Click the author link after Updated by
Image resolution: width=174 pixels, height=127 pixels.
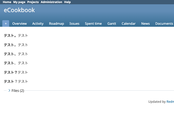point(170,102)
